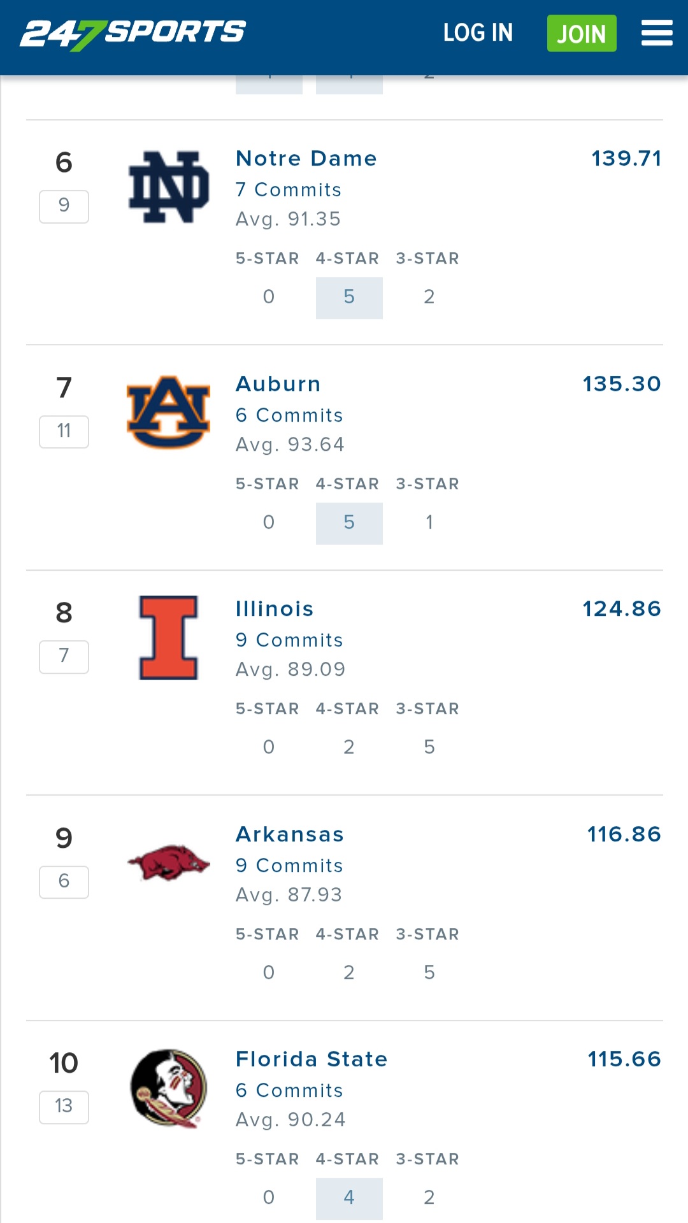Select Notre Dame's highlighted 4-star count
This screenshot has height=1223, width=688.
(x=349, y=297)
